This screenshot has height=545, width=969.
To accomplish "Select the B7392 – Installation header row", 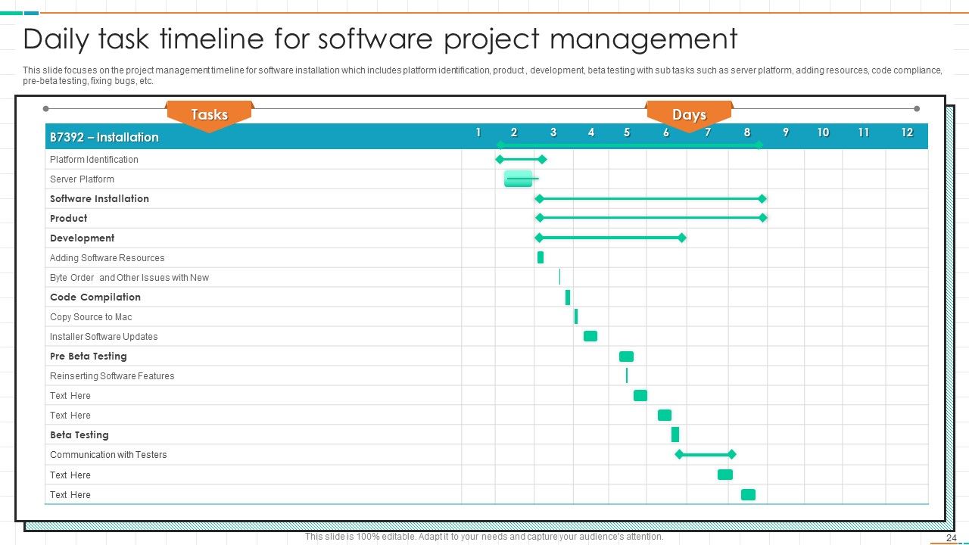I will 104,136.
